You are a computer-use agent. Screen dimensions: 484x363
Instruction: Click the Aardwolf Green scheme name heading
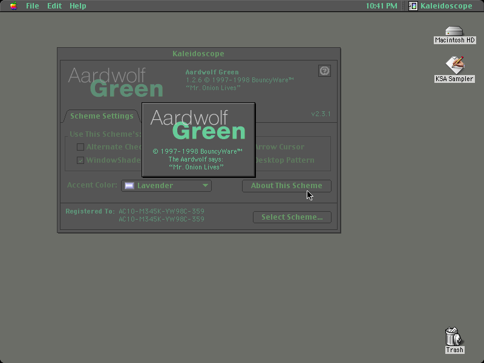pos(212,72)
